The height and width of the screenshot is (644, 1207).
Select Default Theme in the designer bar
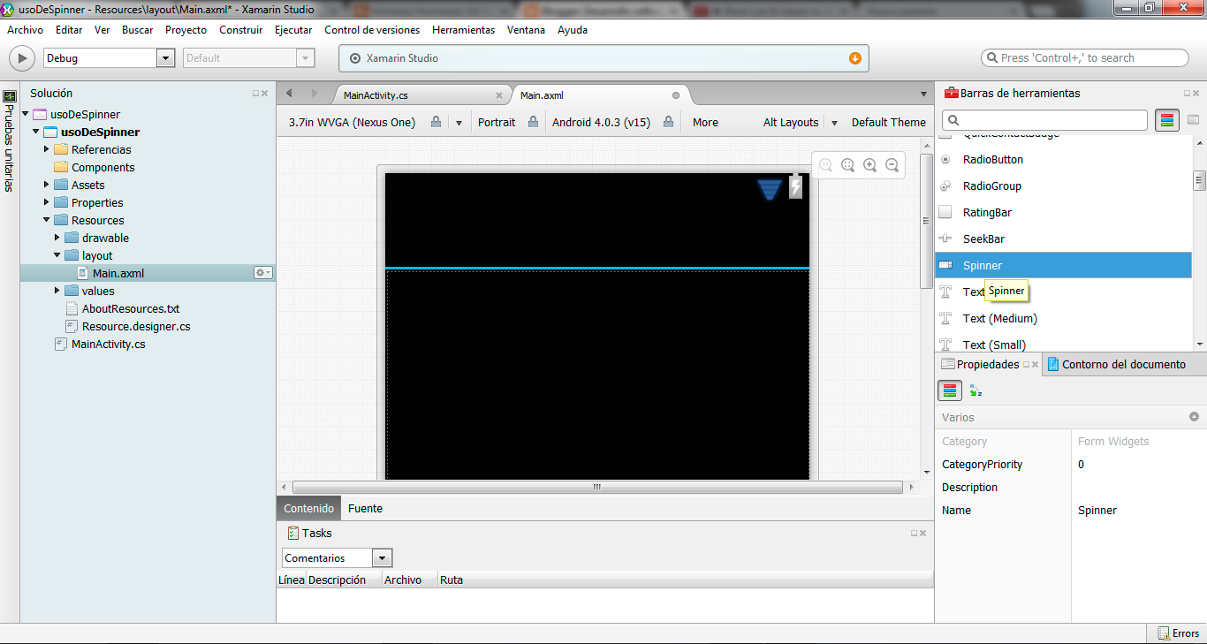(889, 122)
